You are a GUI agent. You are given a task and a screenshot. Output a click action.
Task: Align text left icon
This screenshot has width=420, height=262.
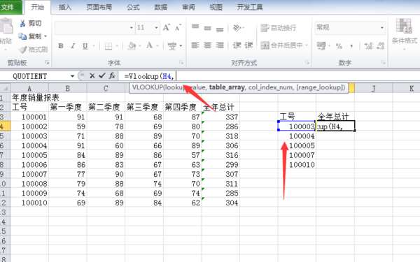tap(195, 45)
